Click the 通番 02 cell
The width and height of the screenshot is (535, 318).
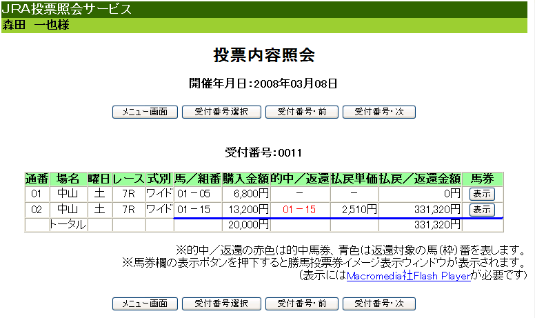pos(37,210)
